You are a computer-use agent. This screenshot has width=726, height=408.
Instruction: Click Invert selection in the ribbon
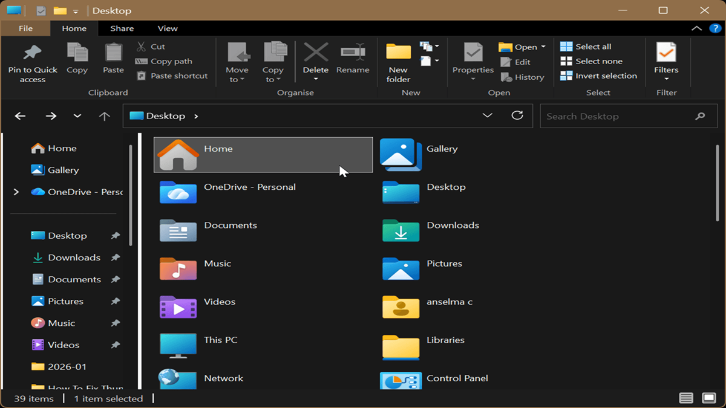coord(598,76)
